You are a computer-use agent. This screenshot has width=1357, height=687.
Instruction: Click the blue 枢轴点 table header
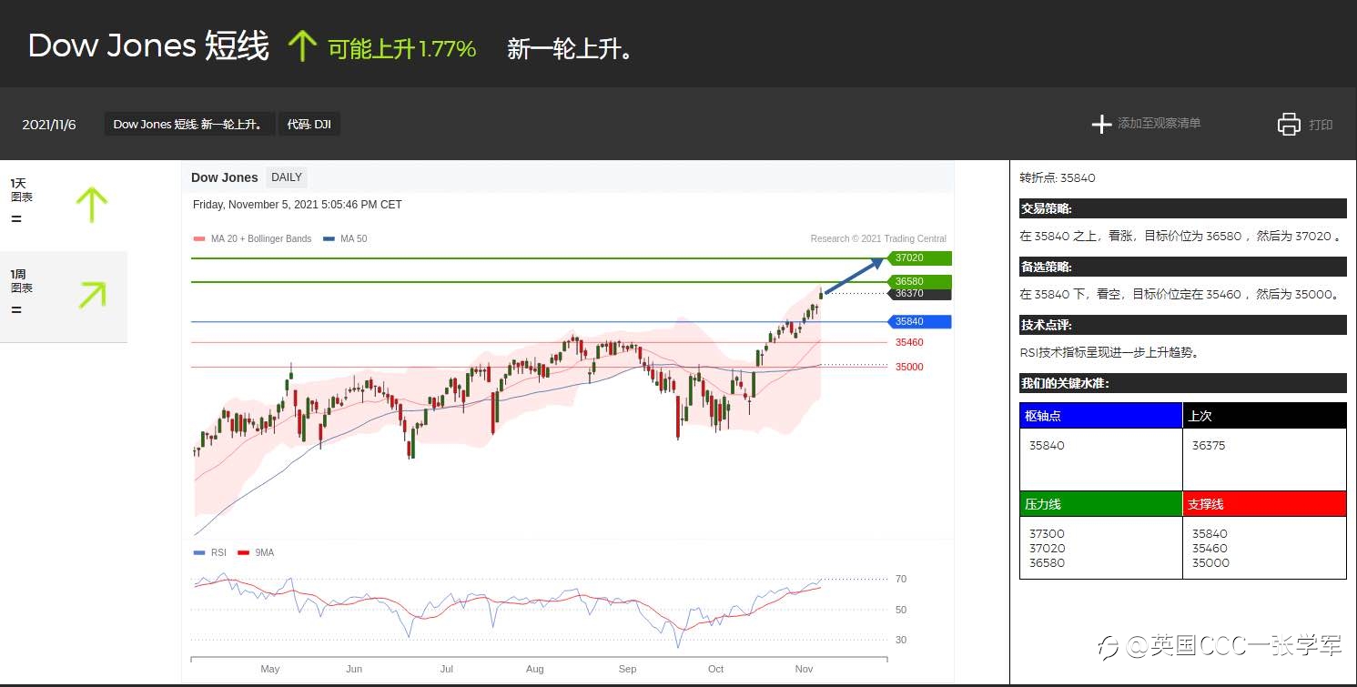[1101, 416]
